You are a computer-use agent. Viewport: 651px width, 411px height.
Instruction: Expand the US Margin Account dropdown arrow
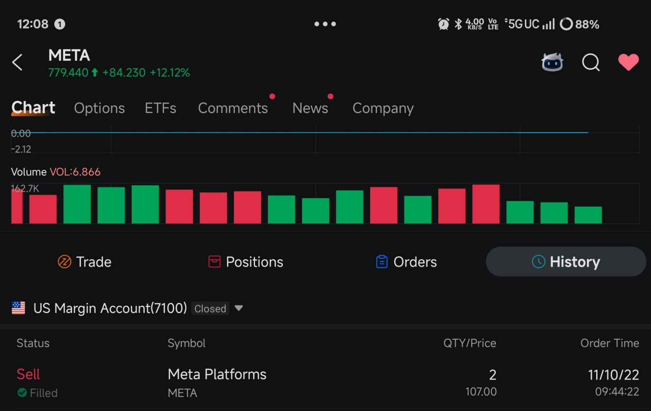[x=239, y=308]
